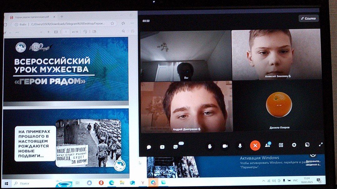
Task: Open File Explorer from the taskbar
Action: [122, 182]
